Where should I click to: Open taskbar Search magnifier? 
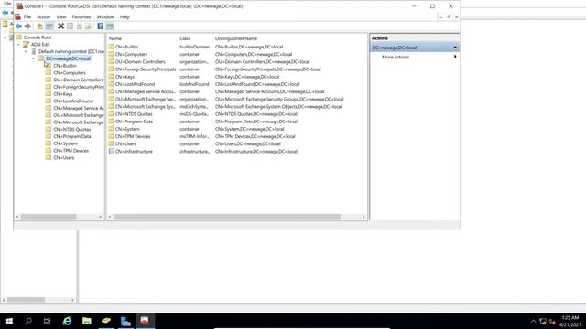click(28, 321)
